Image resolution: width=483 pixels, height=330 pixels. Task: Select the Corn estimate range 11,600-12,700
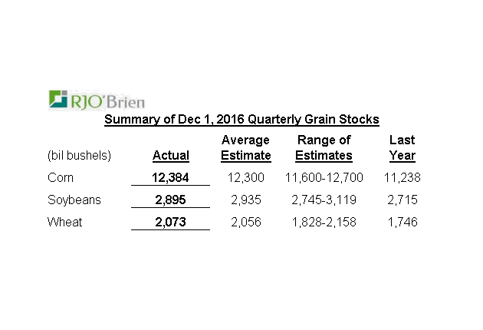[x=324, y=178]
